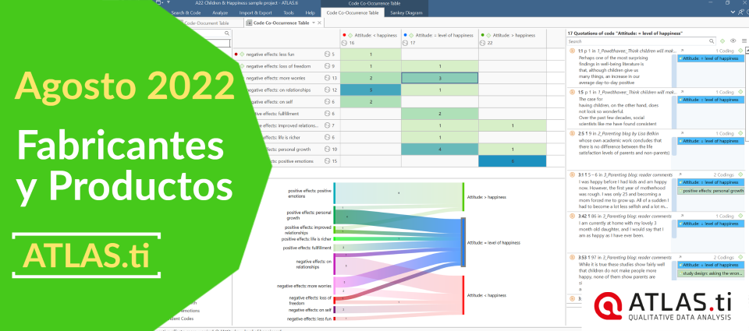The height and width of the screenshot is (331, 749).
Task: Select the Attitude code tag under quotation 3:42
Action: coord(711,224)
